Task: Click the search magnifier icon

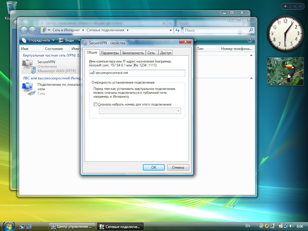Action: click(x=251, y=30)
